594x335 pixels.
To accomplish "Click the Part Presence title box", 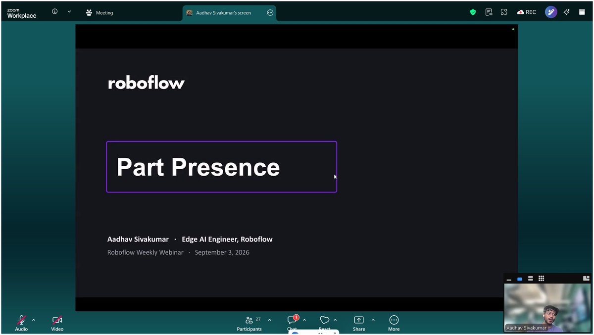I will tap(222, 167).
